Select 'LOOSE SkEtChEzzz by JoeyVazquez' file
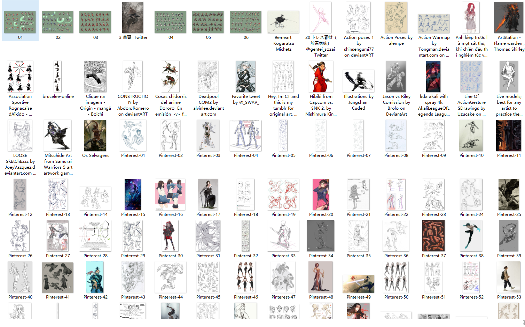Viewport: 525px width, 327px height. [x=20, y=135]
